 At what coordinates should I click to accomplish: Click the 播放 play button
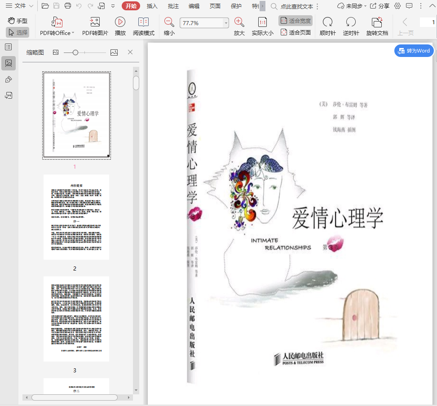tap(120, 26)
